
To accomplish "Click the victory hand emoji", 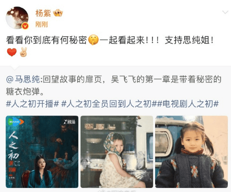I will (x=24, y=52).
